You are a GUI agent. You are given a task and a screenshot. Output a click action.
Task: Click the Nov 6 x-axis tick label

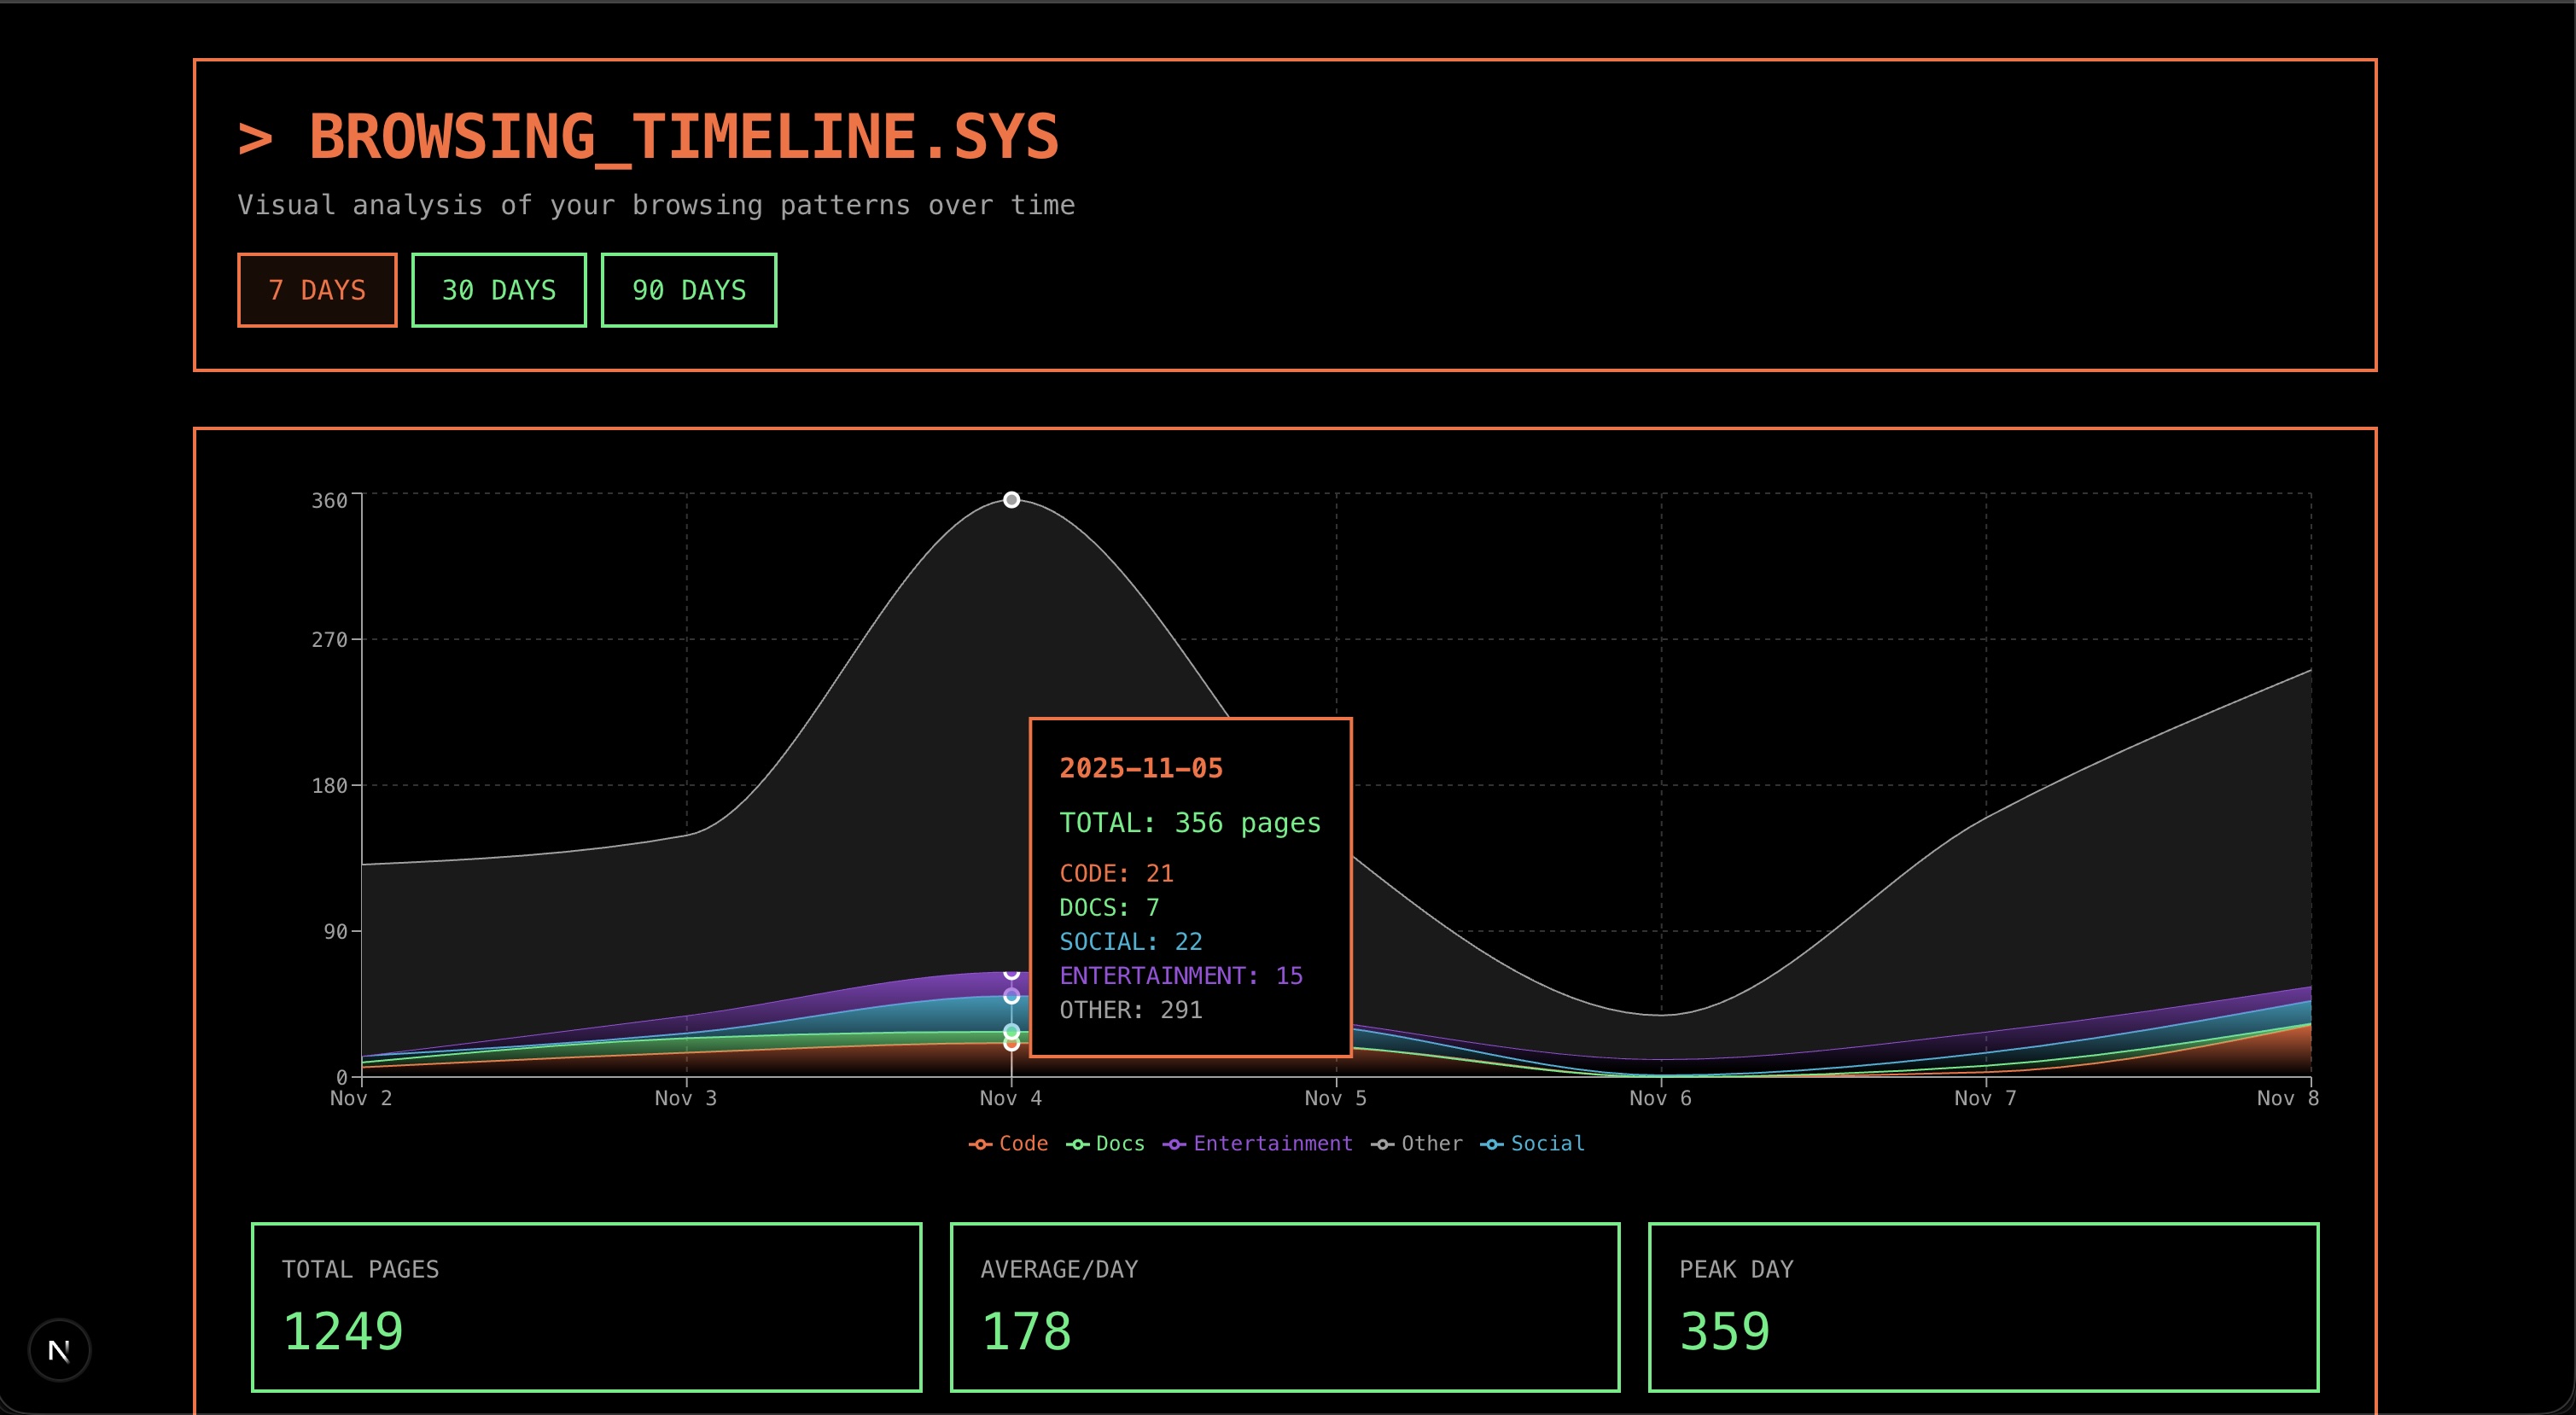click(1660, 1098)
